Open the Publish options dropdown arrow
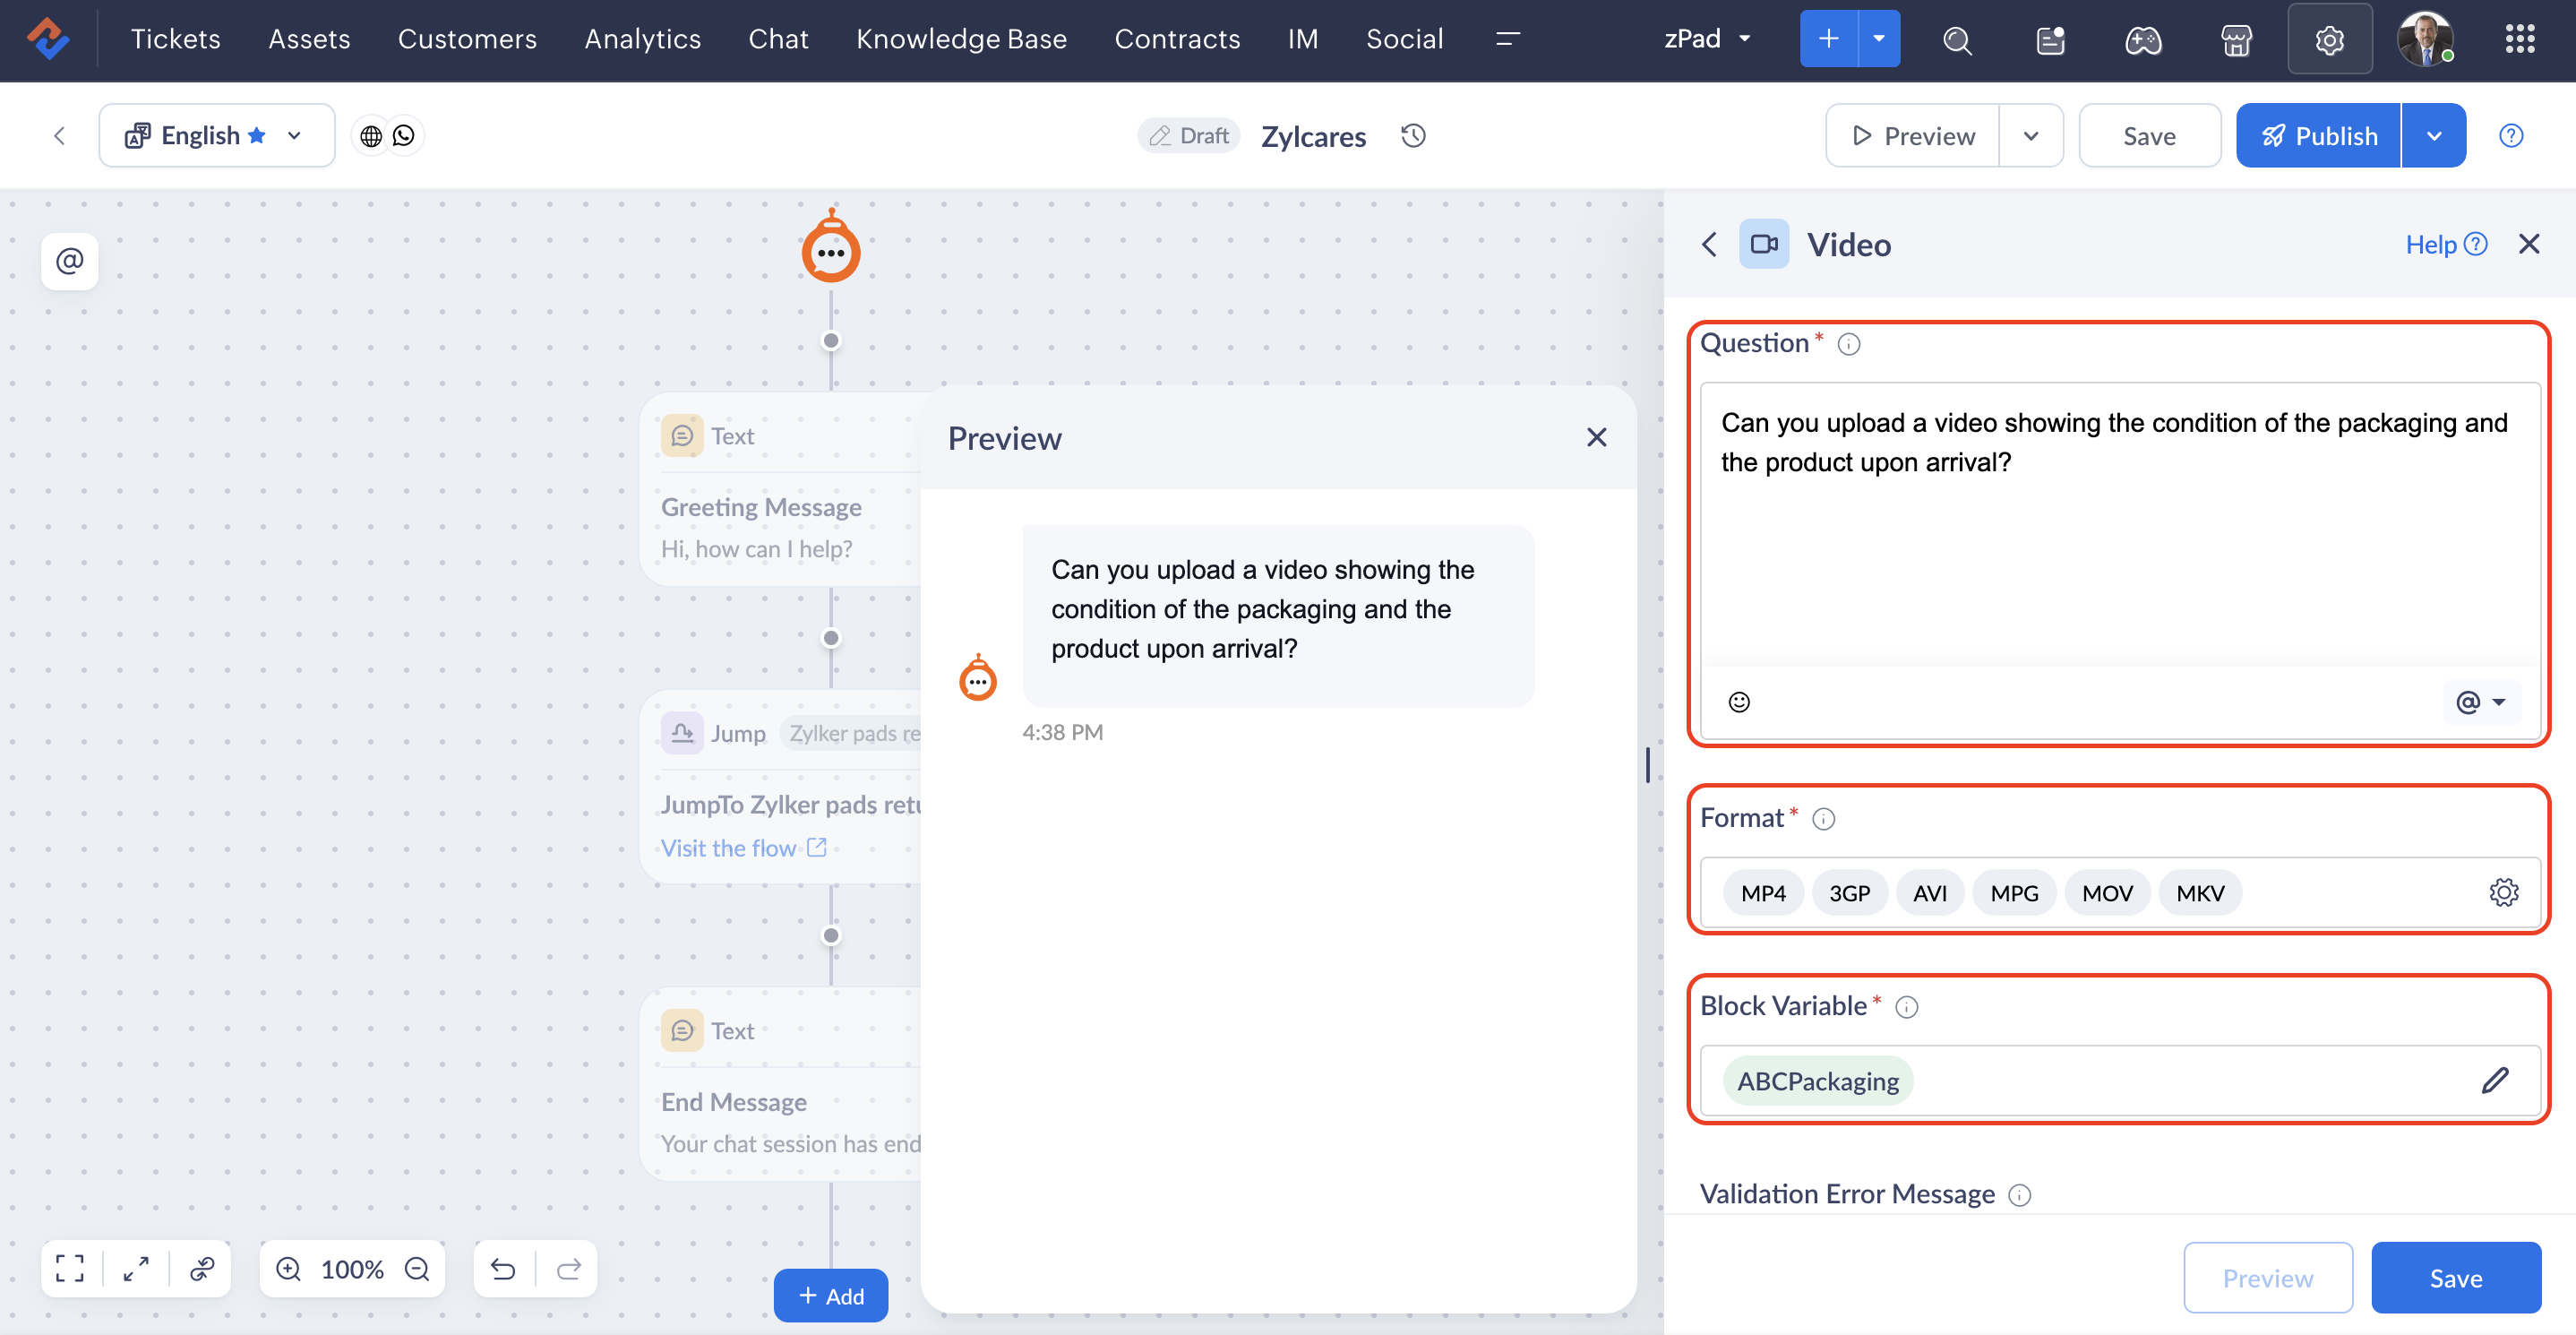 tap(2433, 136)
